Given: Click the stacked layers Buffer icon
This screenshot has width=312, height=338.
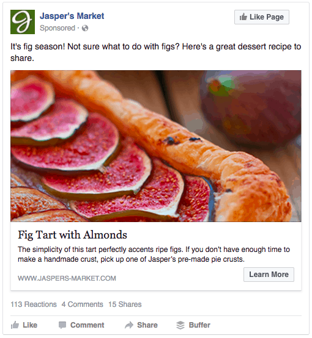Looking at the screenshot, I should point(180,325).
